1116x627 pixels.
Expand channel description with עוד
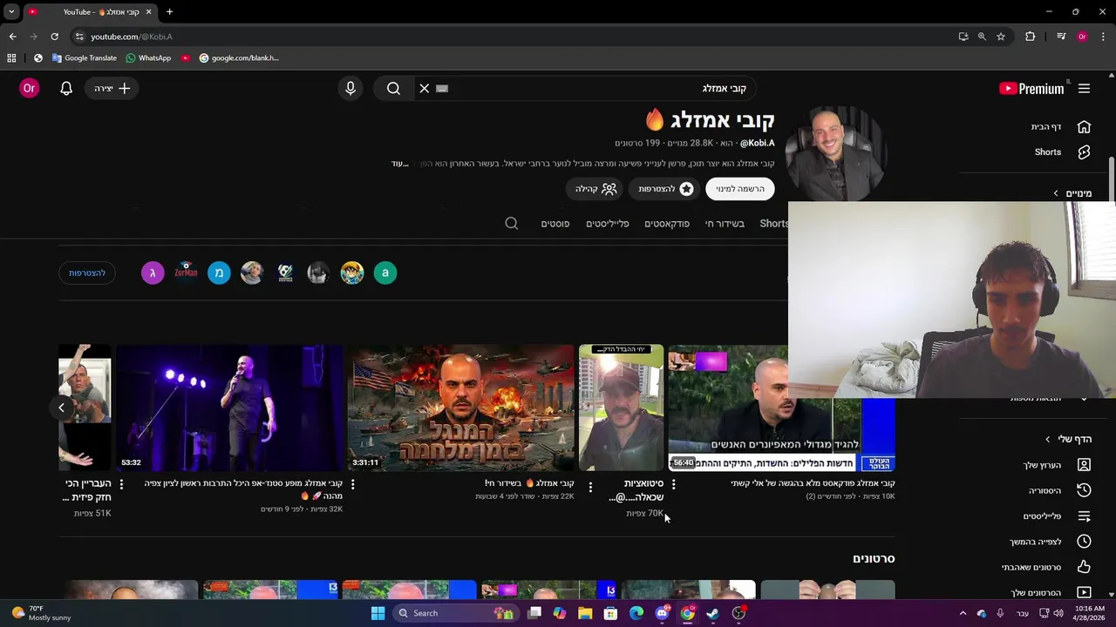click(400, 164)
